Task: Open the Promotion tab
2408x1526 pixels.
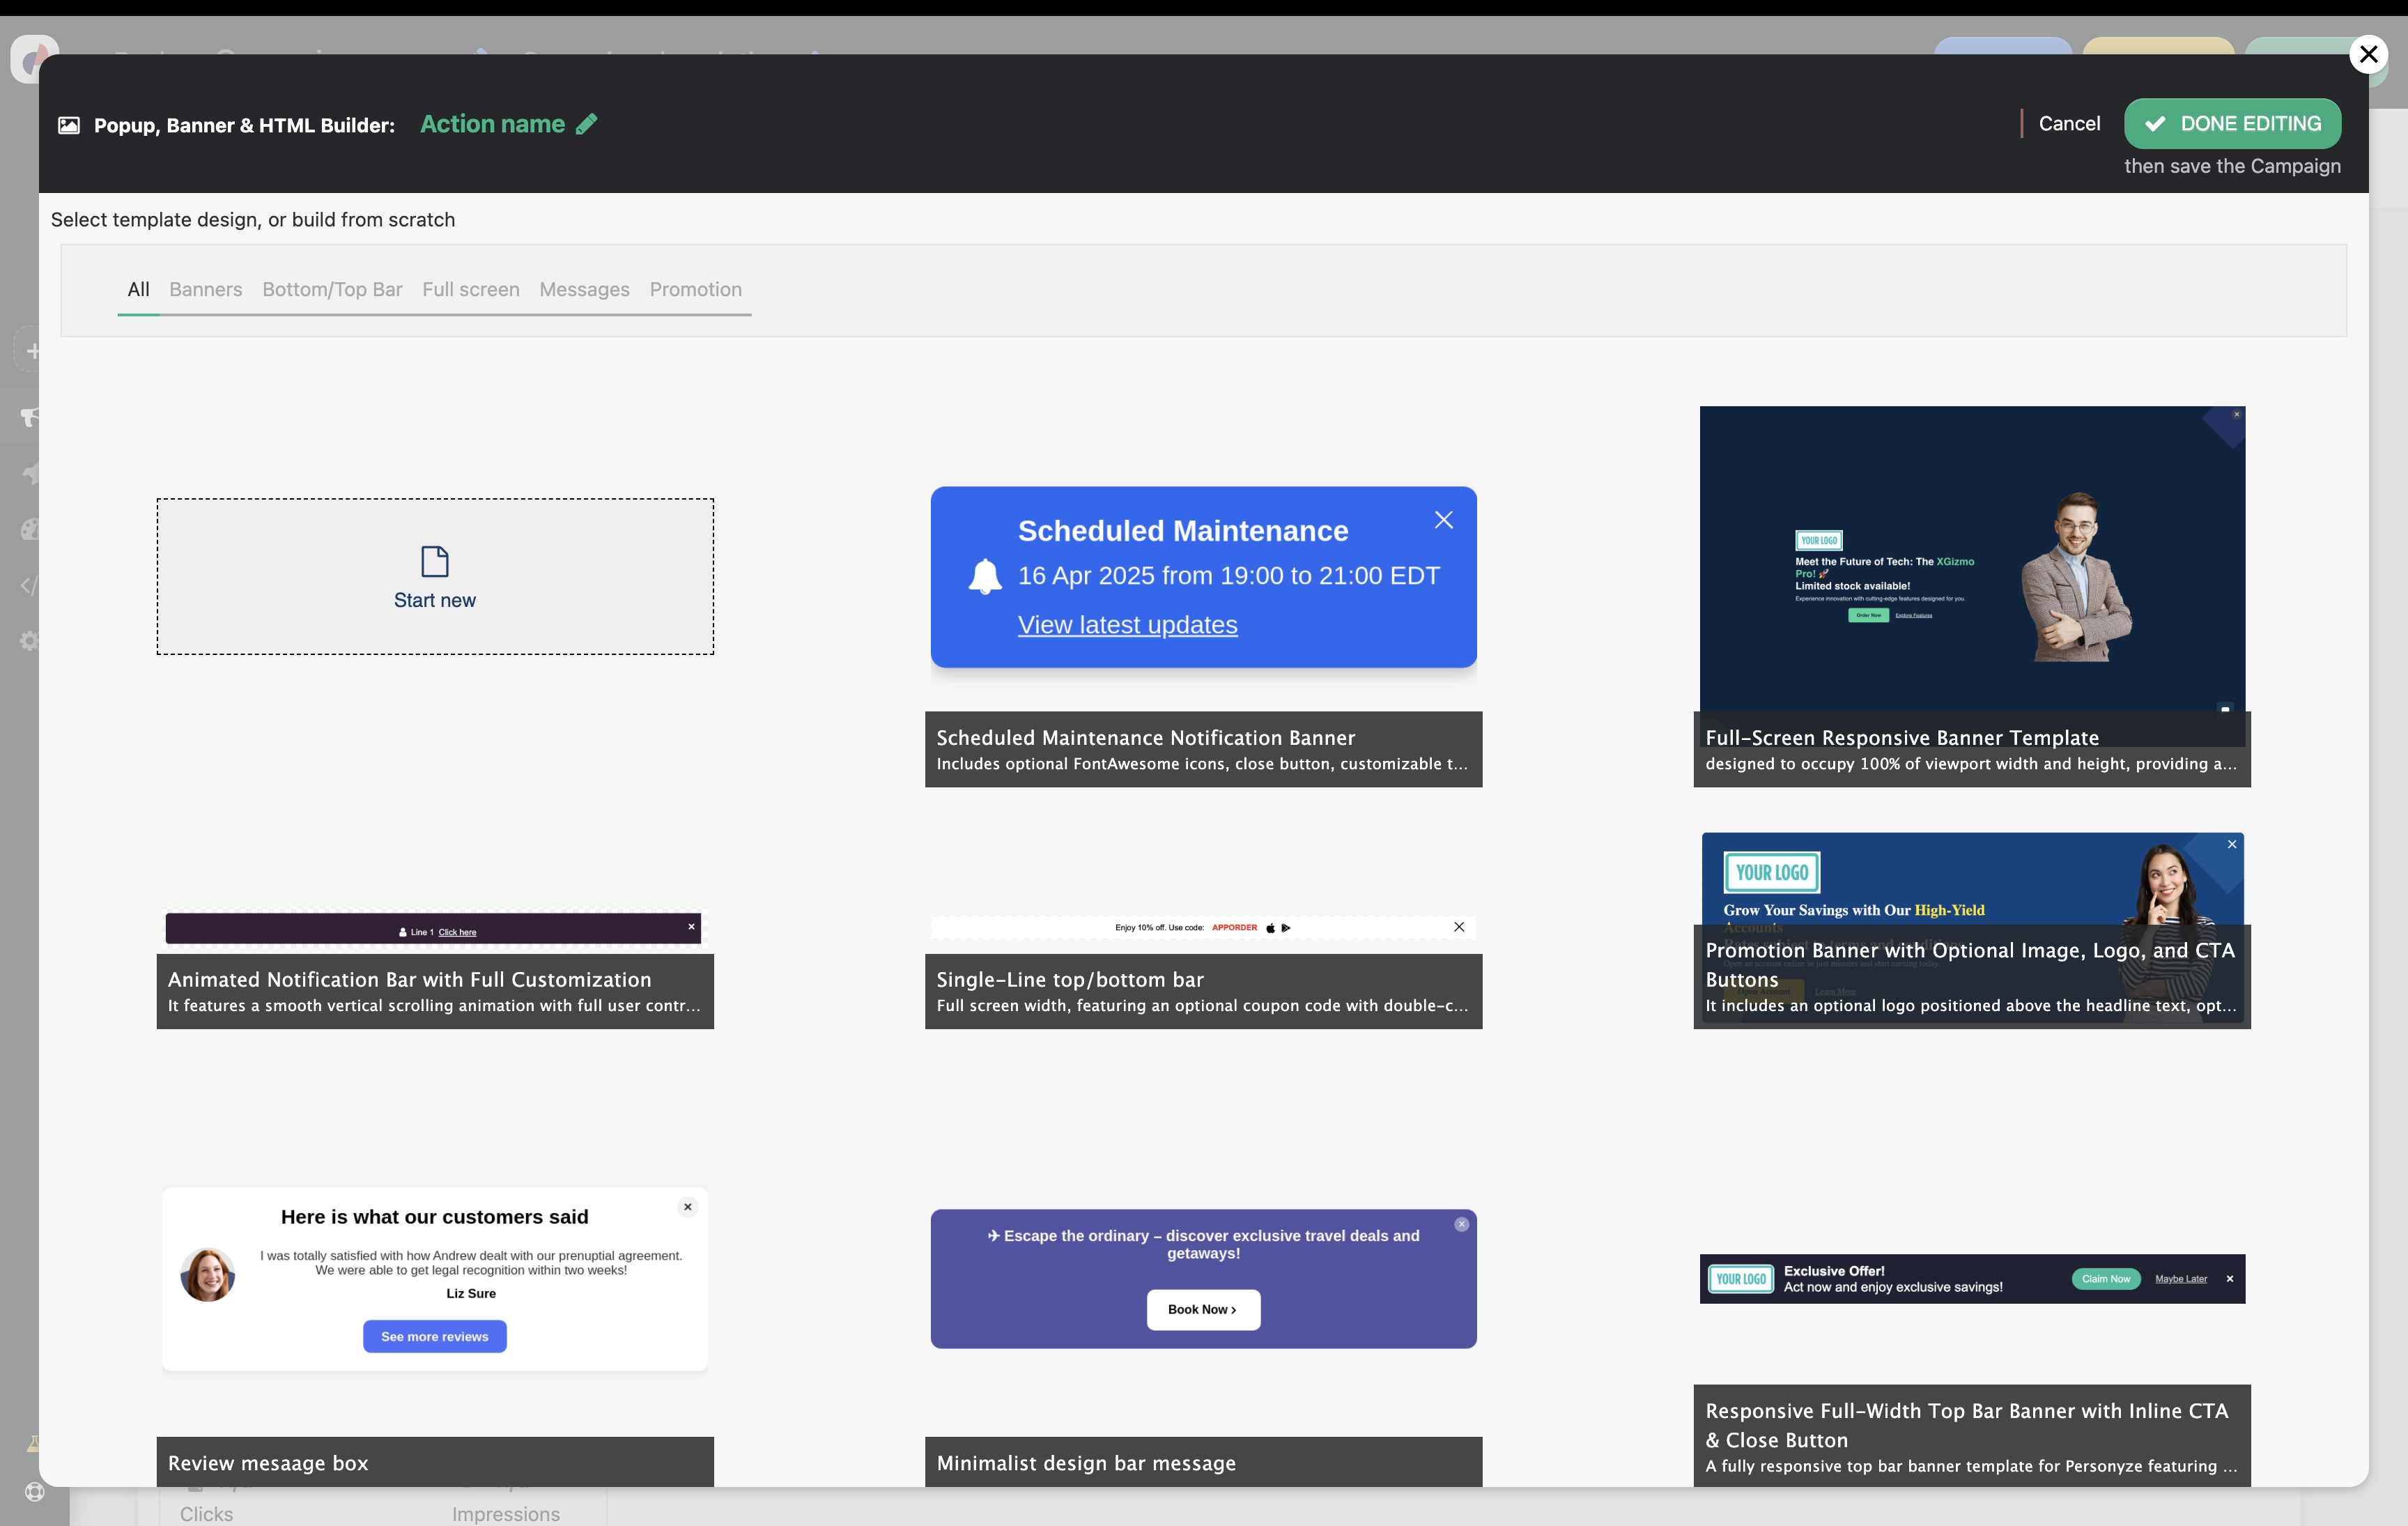Action: 696,289
